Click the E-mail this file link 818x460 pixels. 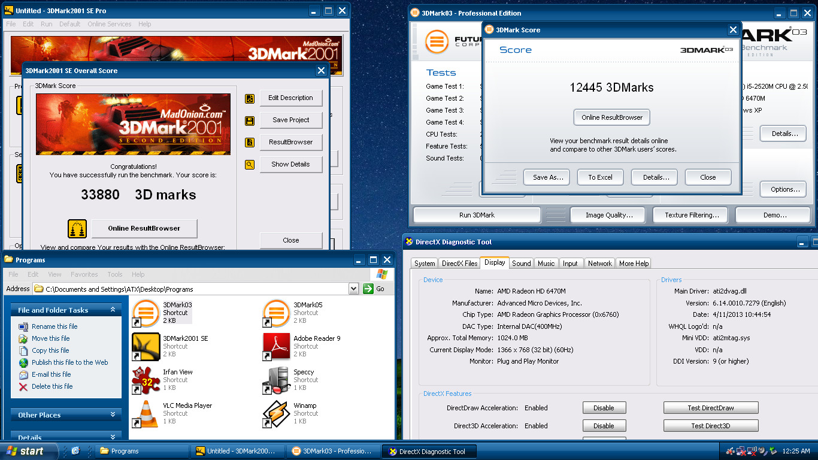(51, 374)
